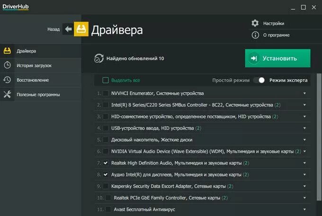Uncheck Realtek High Definition Audio checkbox
Image resolution: width=322 pixels, height=216 pixels.
coord(106,163)
